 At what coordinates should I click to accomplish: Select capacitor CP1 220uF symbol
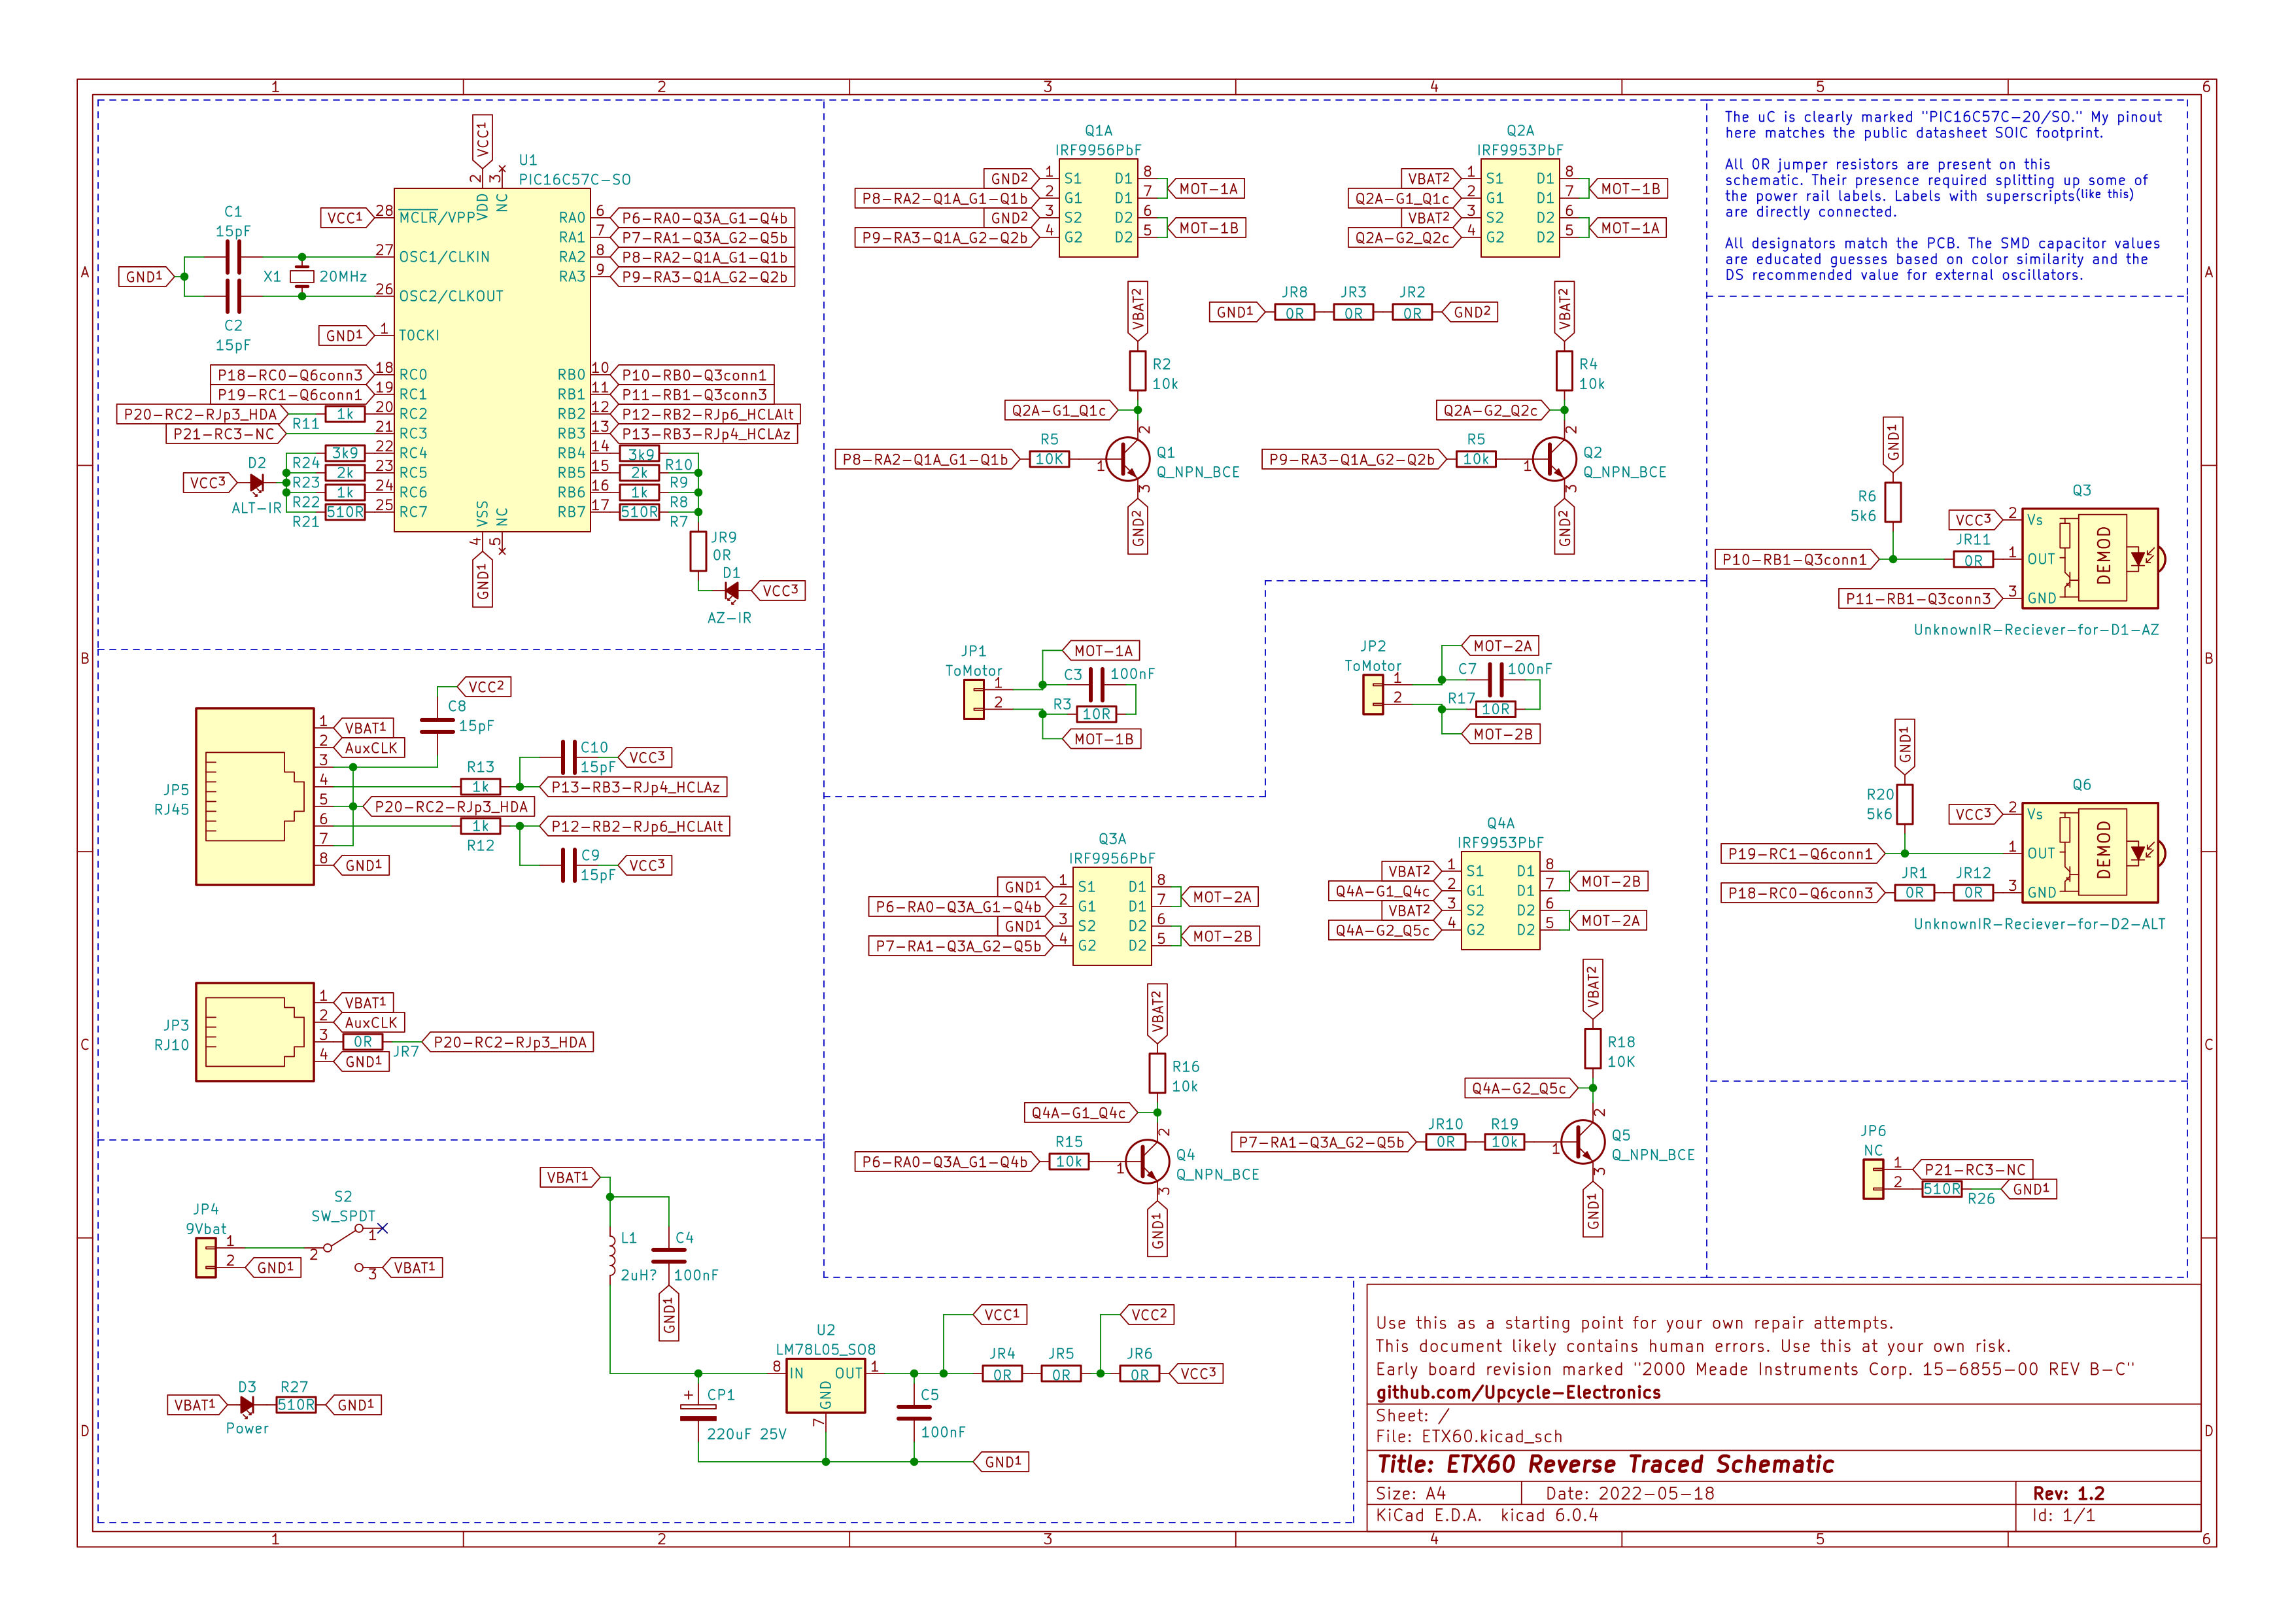tap(698, 1412)
